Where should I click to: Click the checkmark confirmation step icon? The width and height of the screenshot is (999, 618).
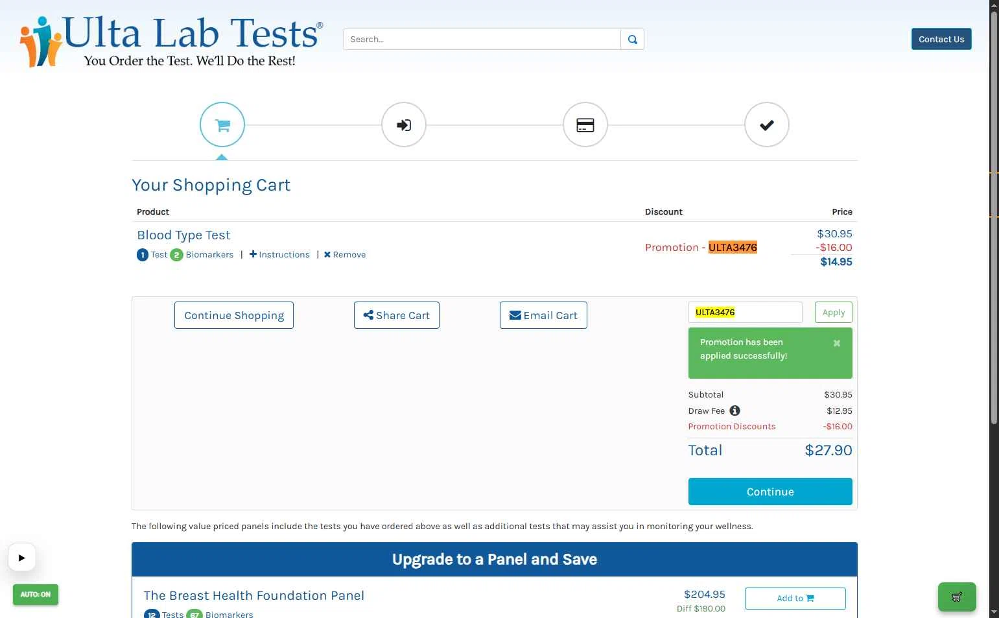(767, 125)
